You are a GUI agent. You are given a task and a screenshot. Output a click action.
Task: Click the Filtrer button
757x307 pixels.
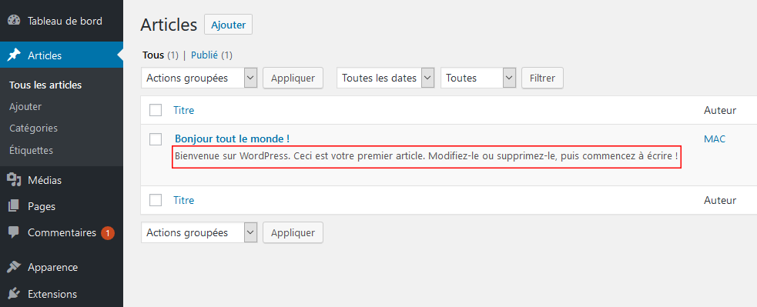pyautogui.click(x=542, y=78)
